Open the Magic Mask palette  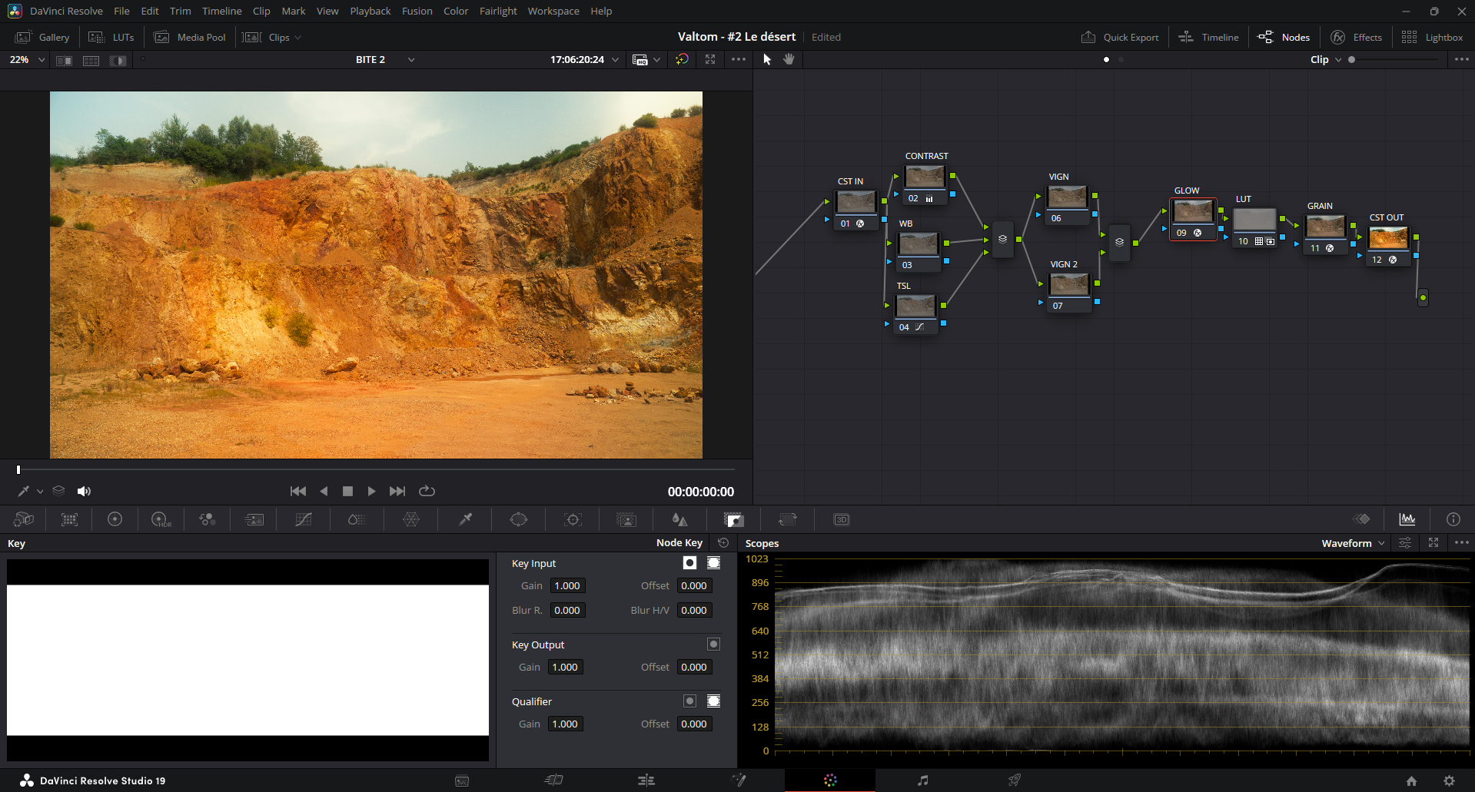pyautogui.click(x=626, y=519)
